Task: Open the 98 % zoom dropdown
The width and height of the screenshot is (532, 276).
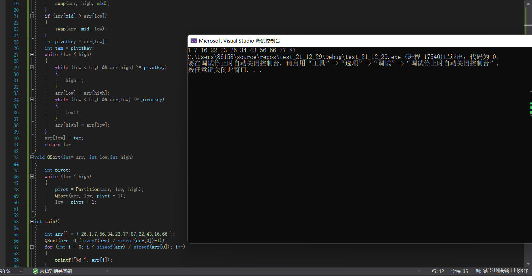Action: [21, 271]
